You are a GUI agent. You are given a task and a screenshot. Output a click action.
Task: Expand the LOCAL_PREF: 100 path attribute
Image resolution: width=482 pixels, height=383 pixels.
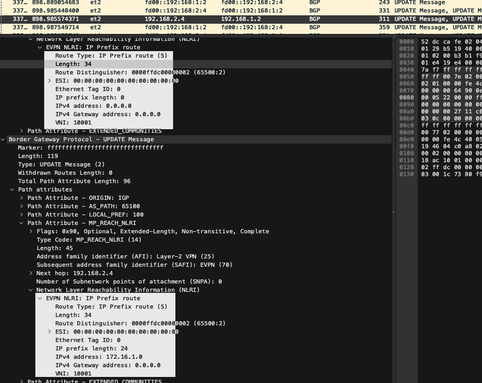coord(22,215)
